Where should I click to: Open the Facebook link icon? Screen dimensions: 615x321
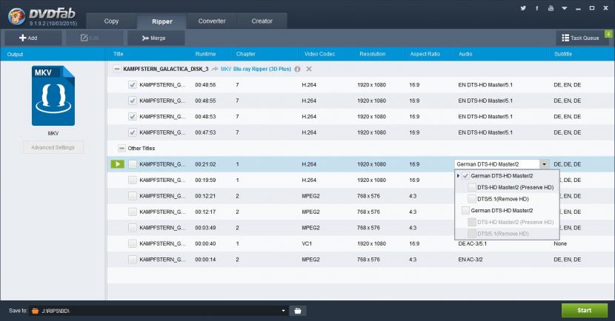(537, 8)
